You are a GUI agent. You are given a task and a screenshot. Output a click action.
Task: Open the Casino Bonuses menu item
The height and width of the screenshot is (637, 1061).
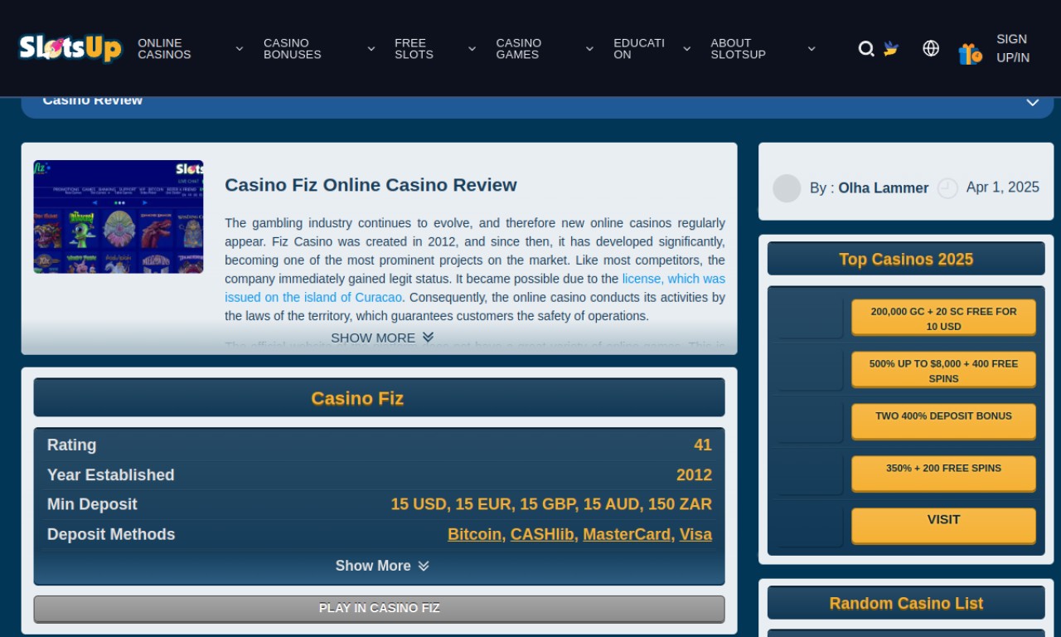[293, 49]
